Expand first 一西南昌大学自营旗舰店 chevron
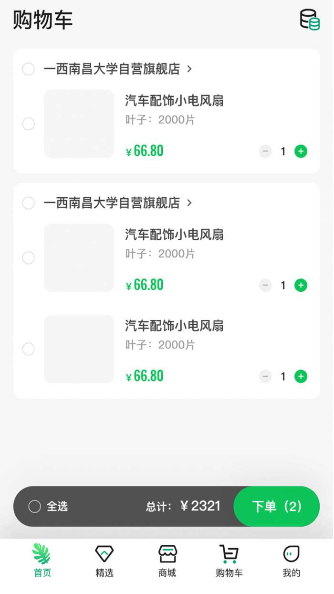This screenshot has width=334, height=594. click(x=189, y=69)
